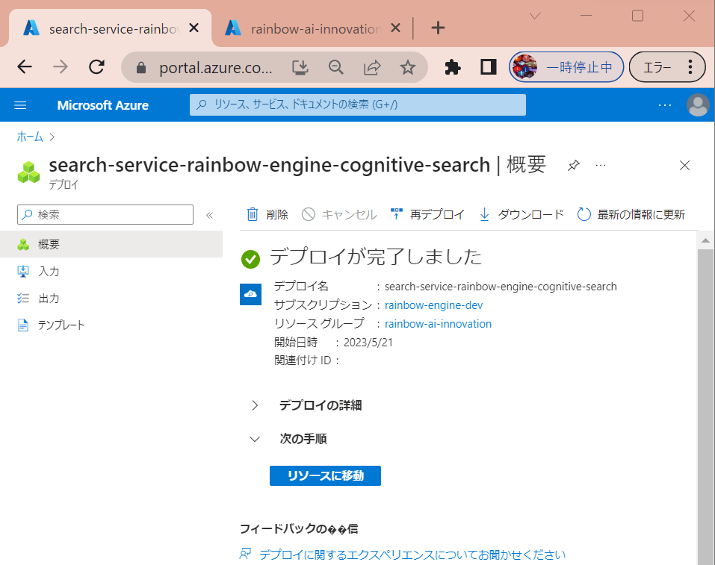Click the zoom magnifier icon in address bar
The width and height of the screenshot is (715, 565).
point(336,68)
